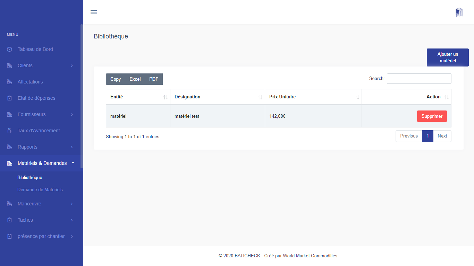
Task: Expand the Clients submenu chevron
Action: [72, 65]
